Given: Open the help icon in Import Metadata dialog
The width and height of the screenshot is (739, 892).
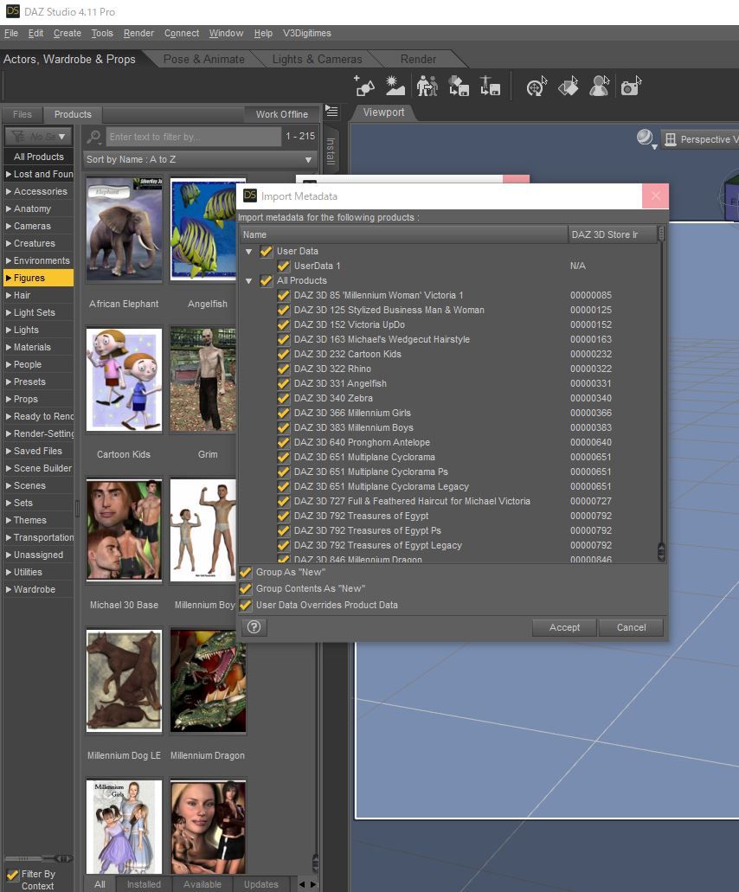Looking at the screenshot, I should tap(254, 627).
